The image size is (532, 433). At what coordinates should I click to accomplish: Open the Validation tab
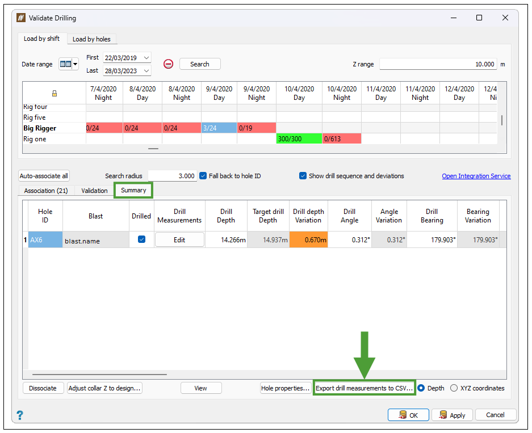point(94,191)
